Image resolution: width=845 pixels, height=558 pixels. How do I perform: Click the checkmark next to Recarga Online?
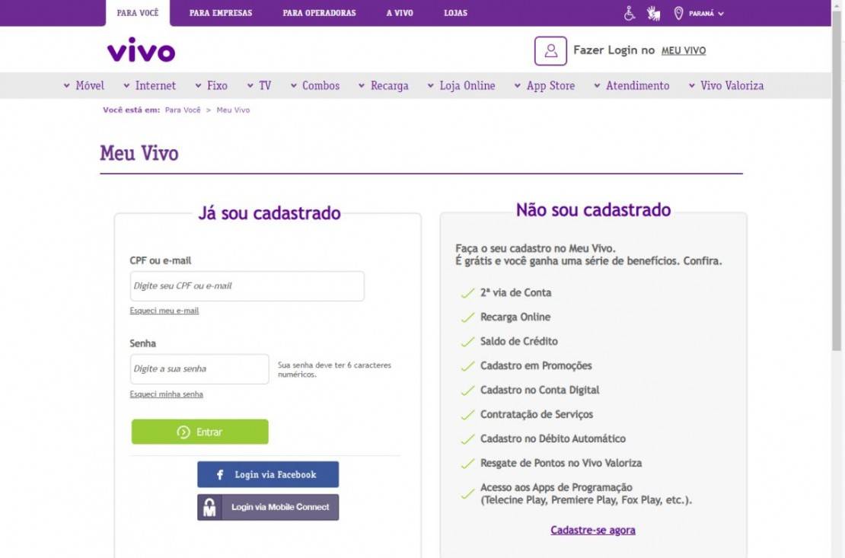[467, 317]
